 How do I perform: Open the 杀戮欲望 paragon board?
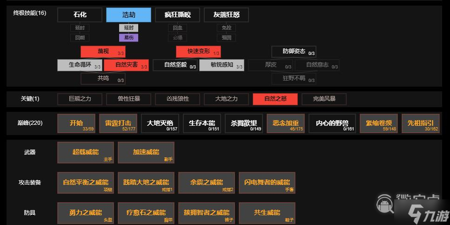click(244, 123)
